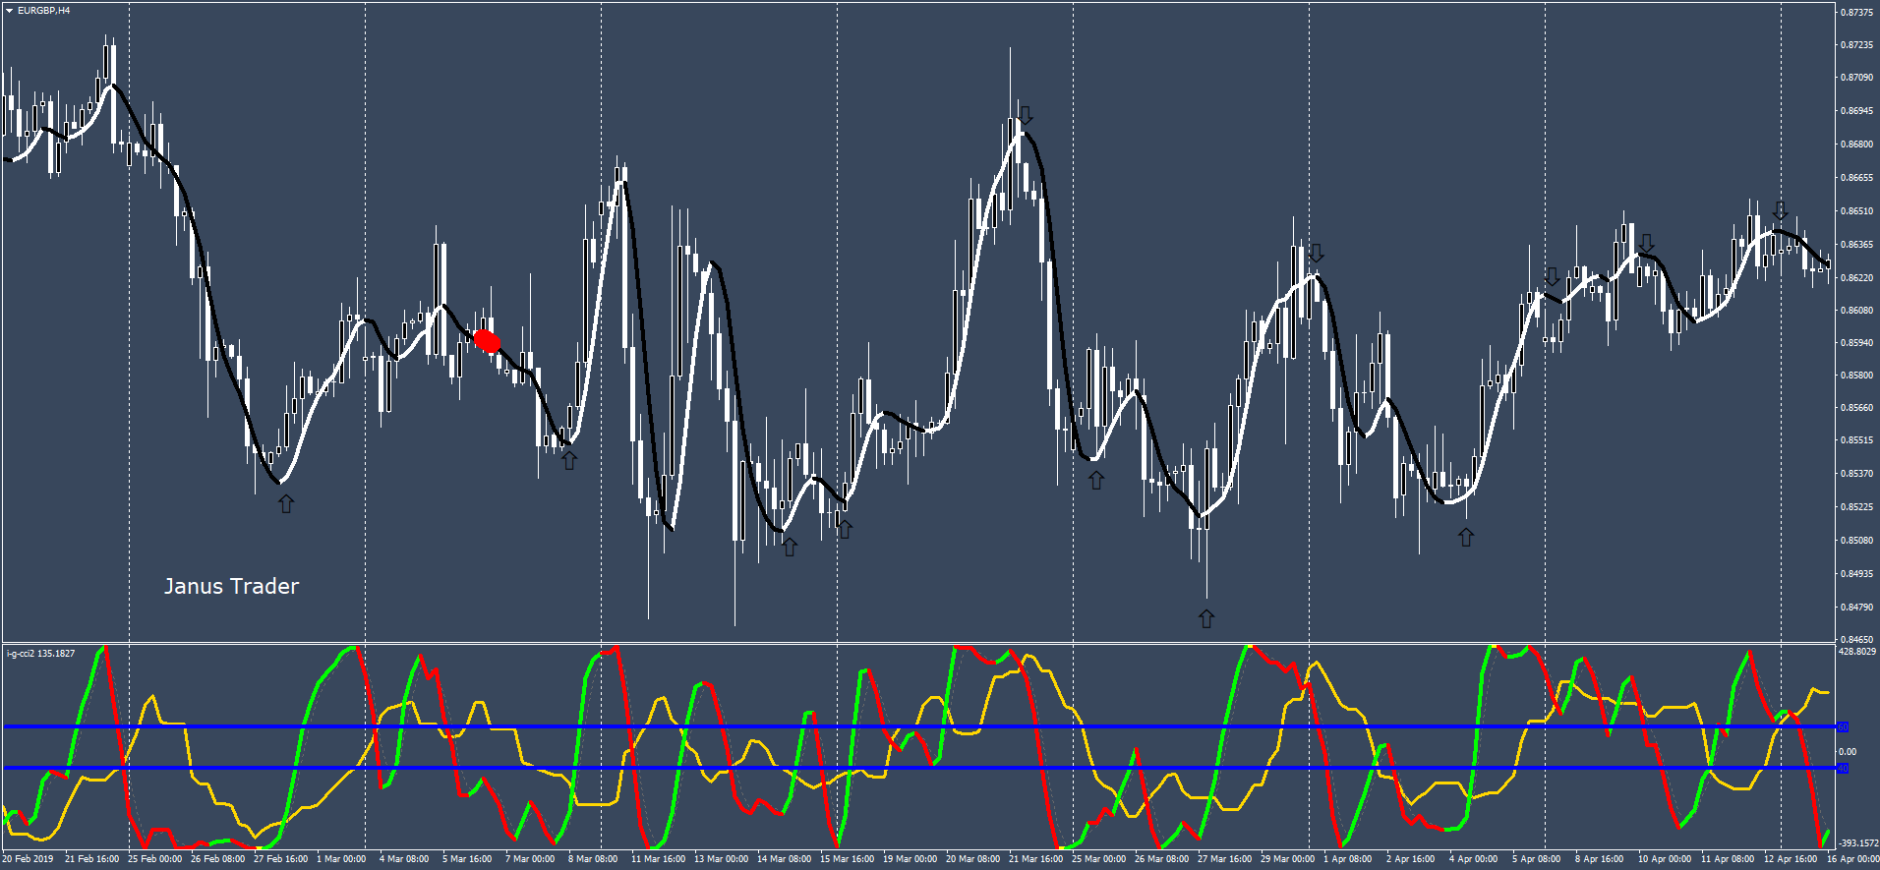
Task: Click the -393.1572 indicator scale value
Action: pos(1857,843)
